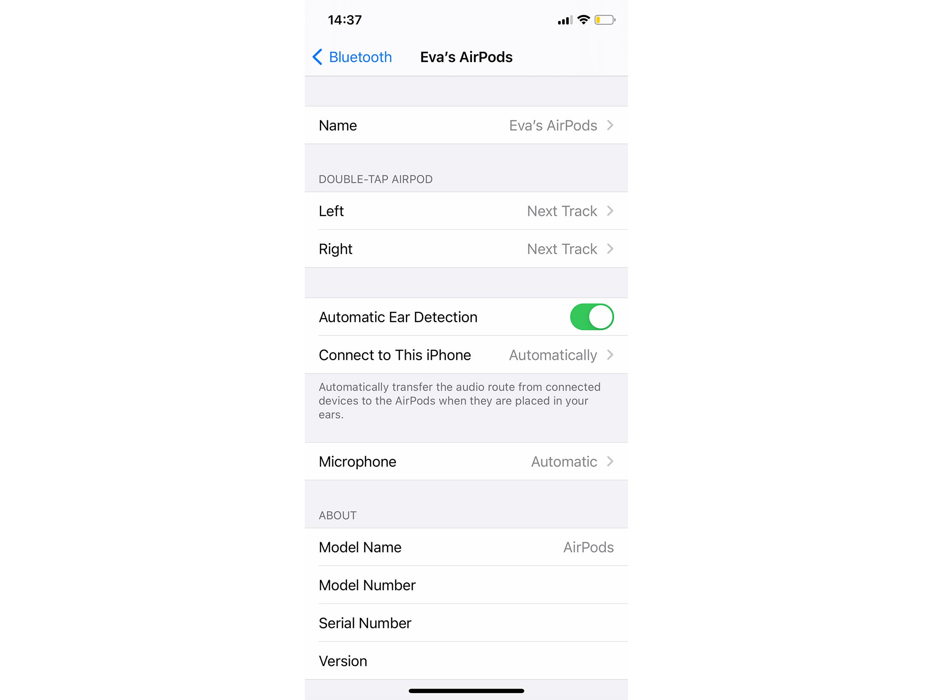
Task: Toggle Automatic Ear Detection switch off
Action: point(593,316)
